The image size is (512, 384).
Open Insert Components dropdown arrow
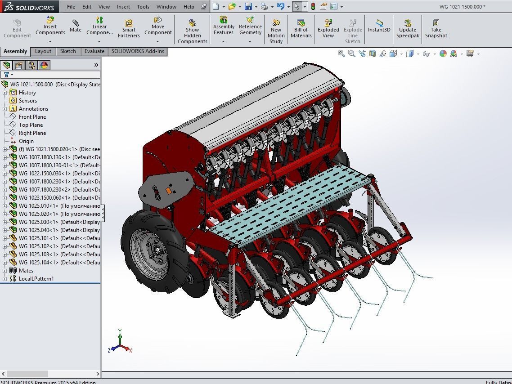click(50, 41)
